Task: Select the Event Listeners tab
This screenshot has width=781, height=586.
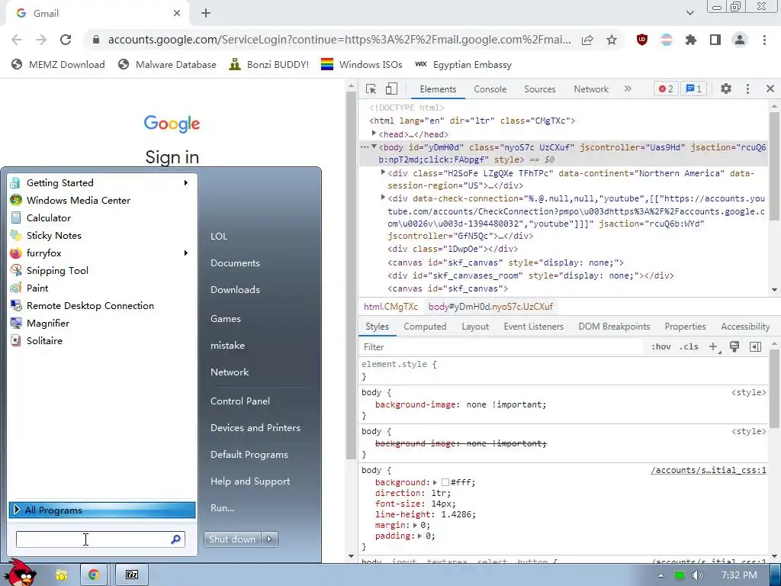Action: [533, 327]
